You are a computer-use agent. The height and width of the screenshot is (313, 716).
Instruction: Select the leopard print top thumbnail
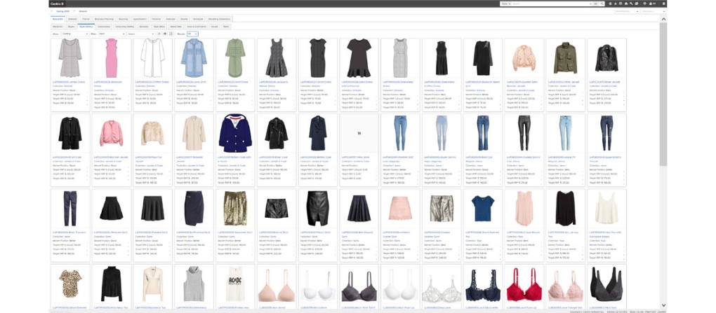70,284
